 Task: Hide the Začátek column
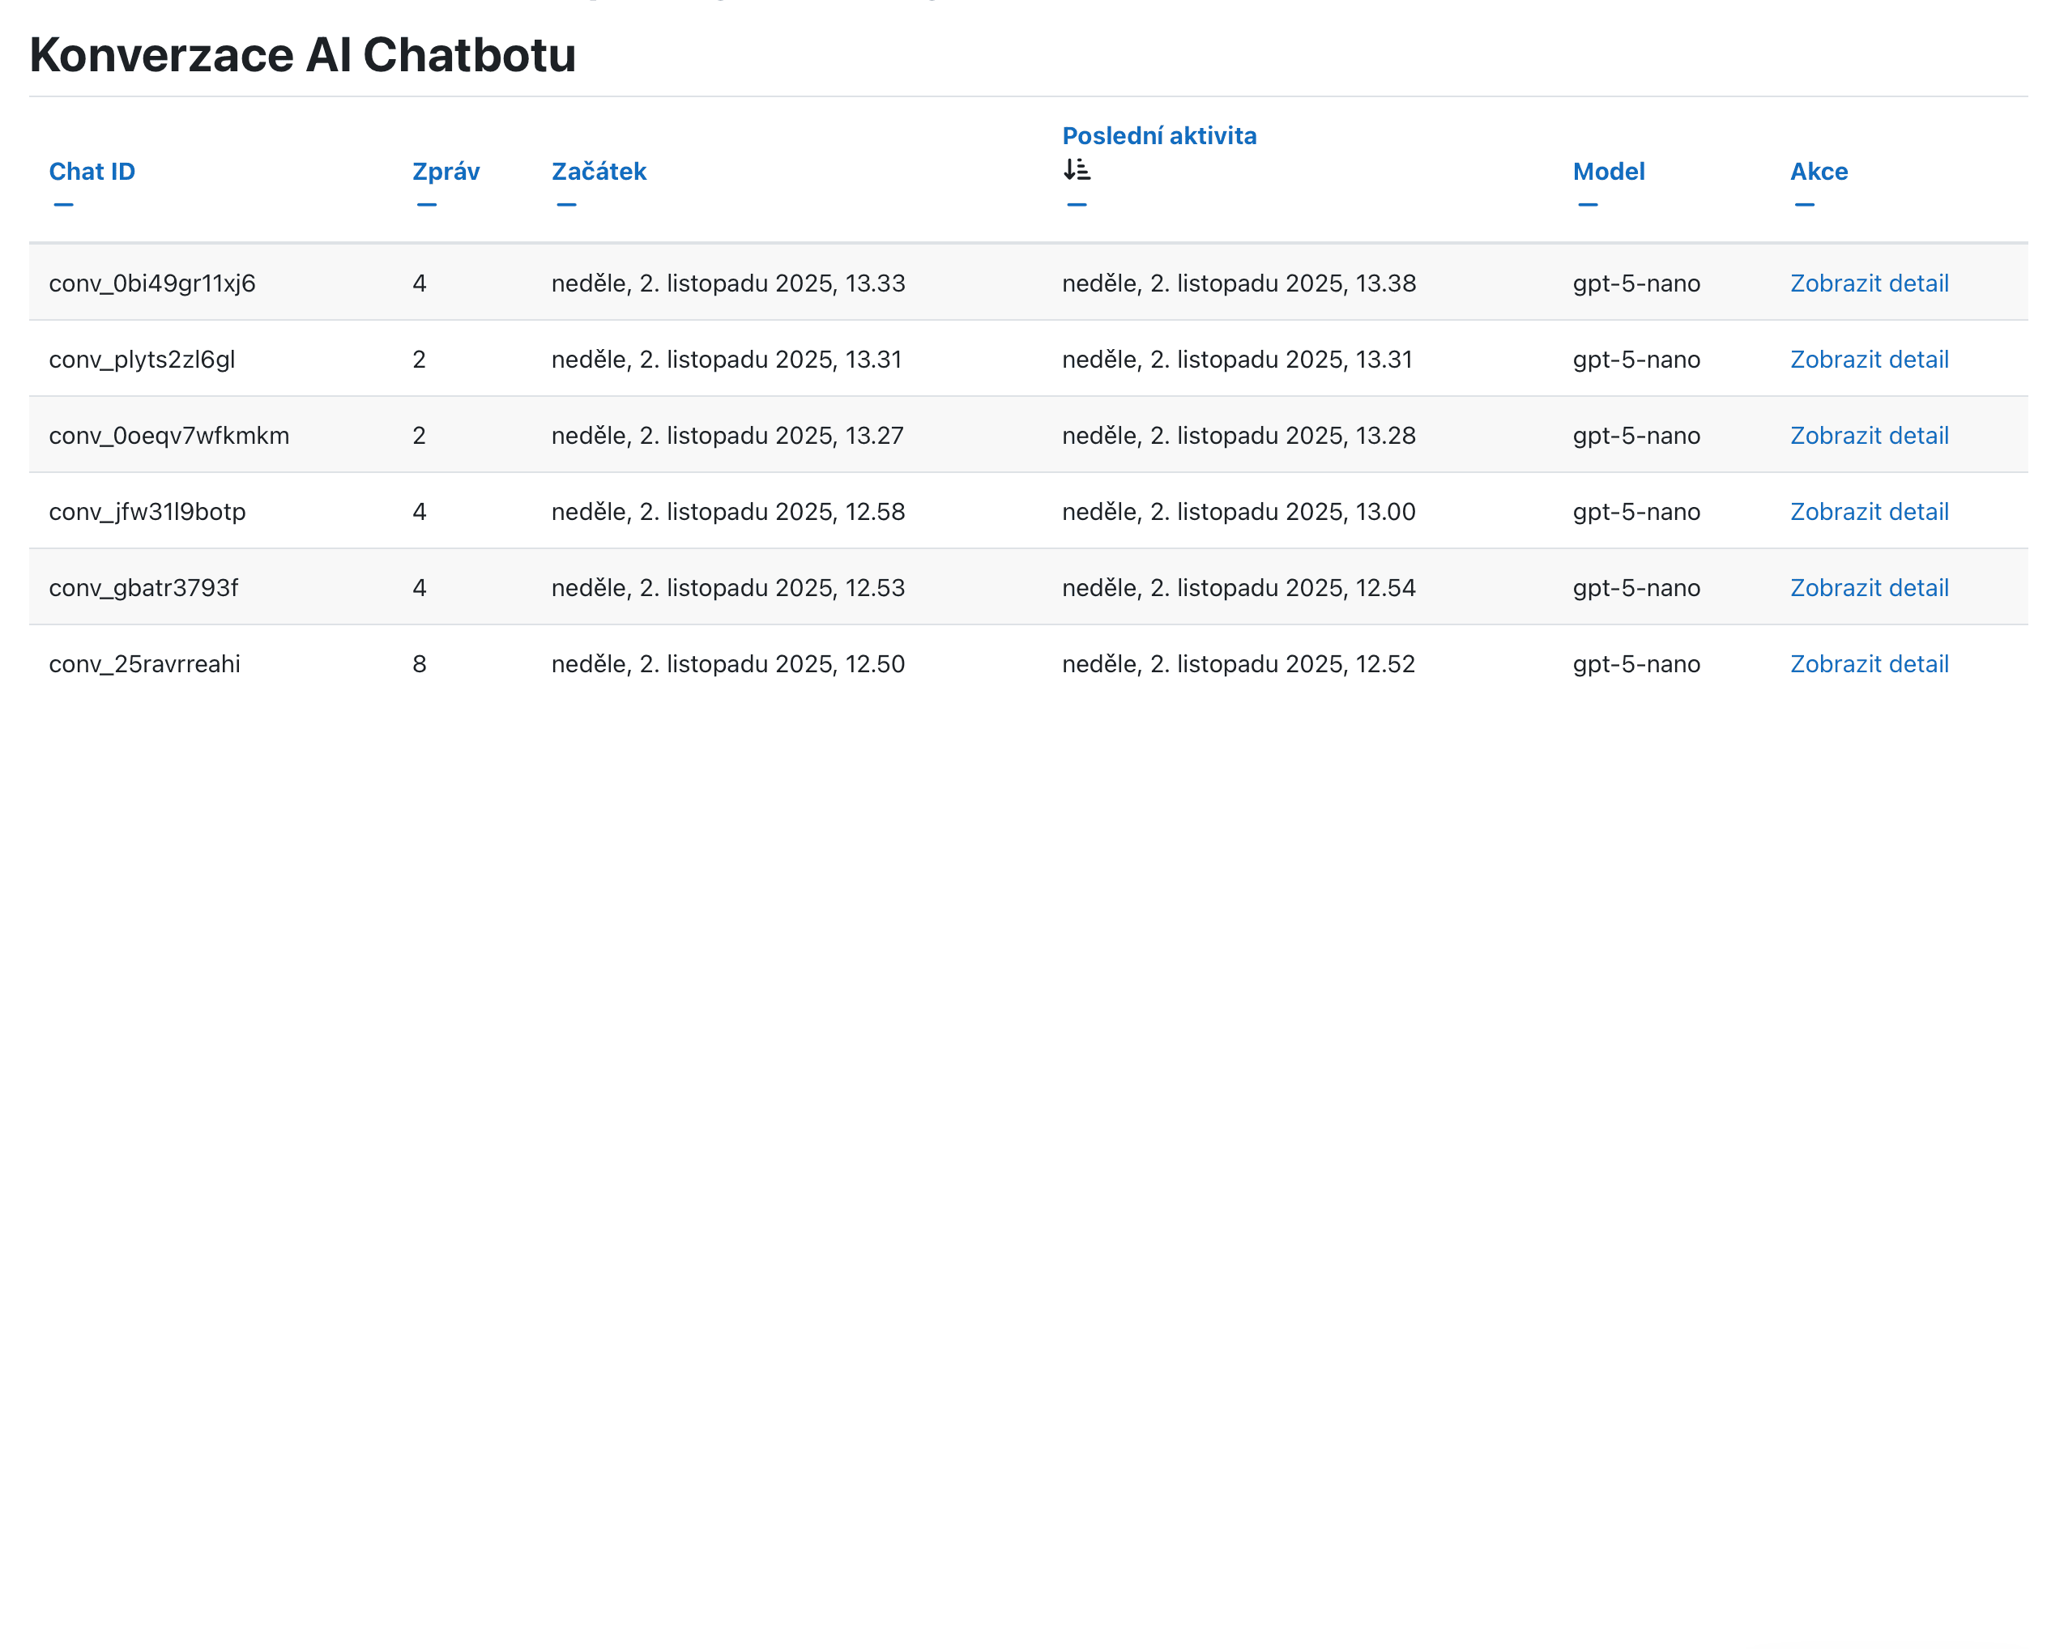[x=565, y=205]
